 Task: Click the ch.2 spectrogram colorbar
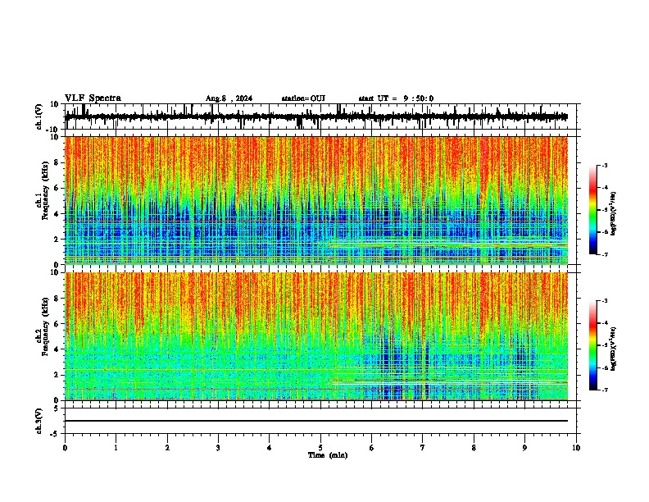coord(593,345)
